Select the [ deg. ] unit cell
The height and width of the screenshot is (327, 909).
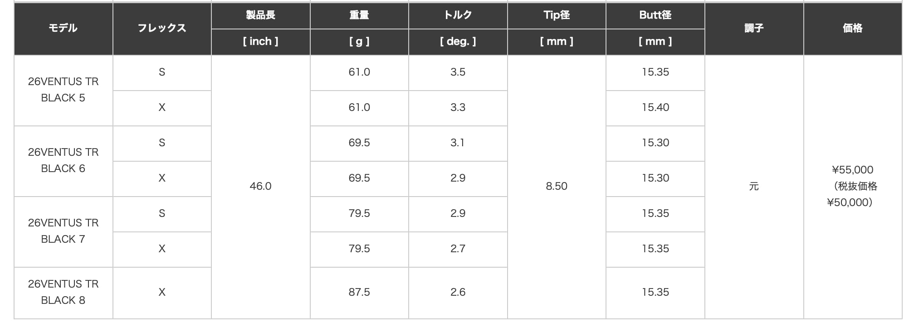point(458,42)
